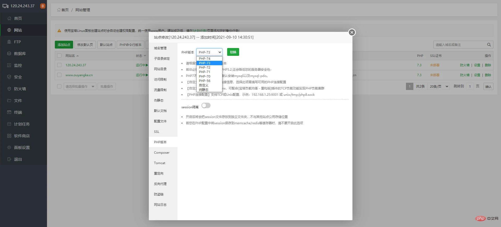Click the 确认 pagination button
This screenshot has width=501, height=227.
tap(488, 86)
